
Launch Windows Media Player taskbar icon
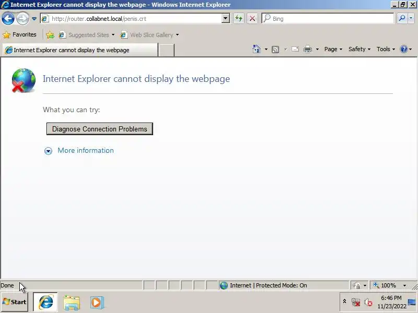(x=97, y=303)
